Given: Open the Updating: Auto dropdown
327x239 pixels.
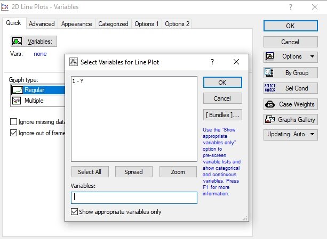Looking at the screenshot, I should 291,134.
